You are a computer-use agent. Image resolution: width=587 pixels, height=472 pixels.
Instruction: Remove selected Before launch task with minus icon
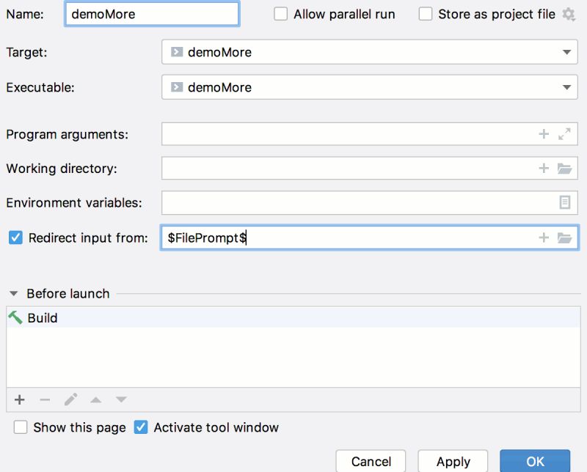[x=44, y=399]
